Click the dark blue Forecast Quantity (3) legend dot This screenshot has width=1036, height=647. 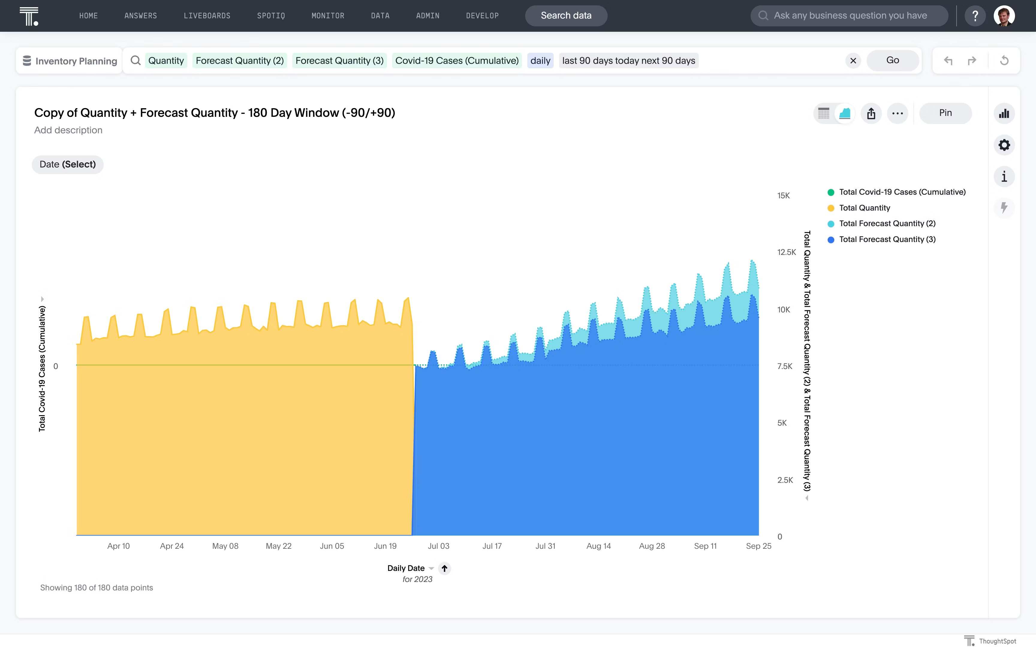[831, 240]
